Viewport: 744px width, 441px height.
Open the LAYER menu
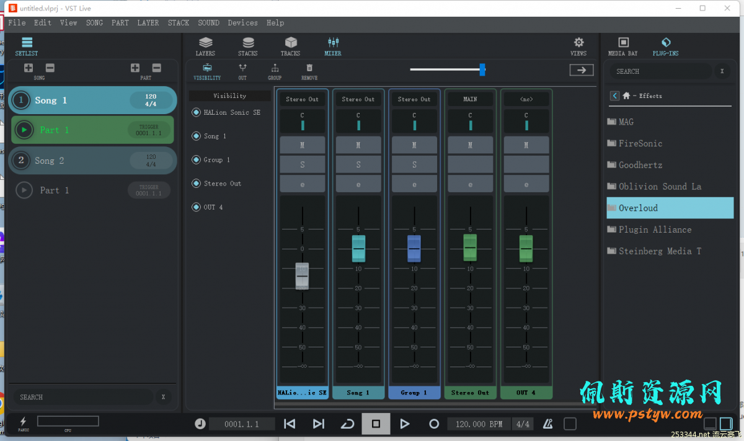(148, 22)
